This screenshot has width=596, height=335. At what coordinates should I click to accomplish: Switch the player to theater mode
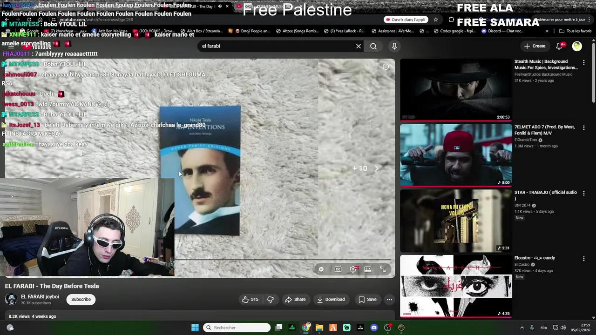tap(368, 269)
